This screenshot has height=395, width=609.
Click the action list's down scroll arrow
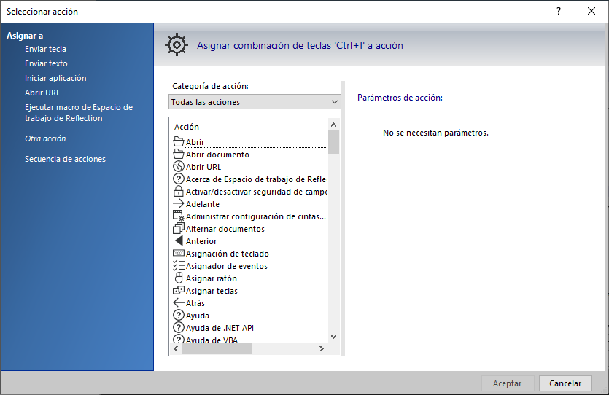click(x=333, y=337)
